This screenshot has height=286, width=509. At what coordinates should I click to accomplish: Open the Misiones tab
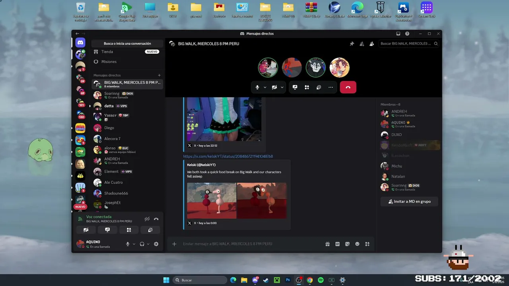pyautogui.click(x=127, y=62)
